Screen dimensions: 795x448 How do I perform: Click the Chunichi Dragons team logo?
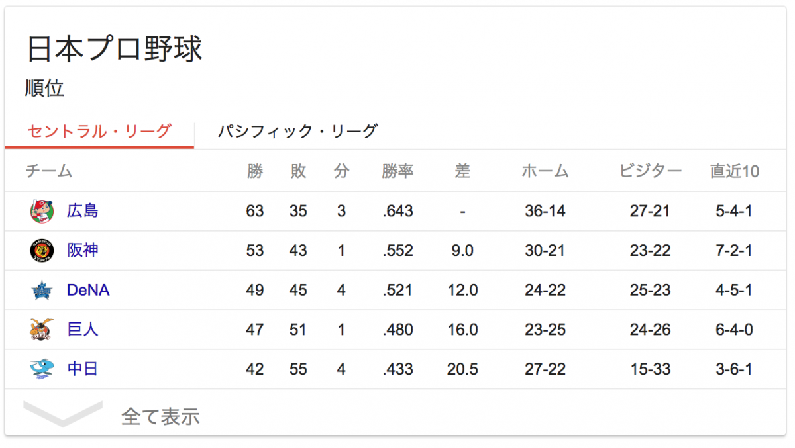click(x=40, y=369)
